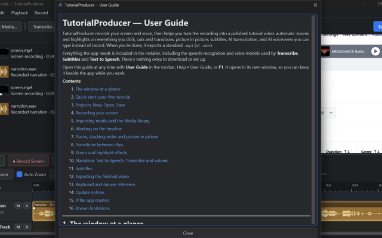The width and height of the screenshot is (382, 238).
Task: Mute the row labeled 'Track' with M
Action: pyautogui.click(x=18, y=227)
